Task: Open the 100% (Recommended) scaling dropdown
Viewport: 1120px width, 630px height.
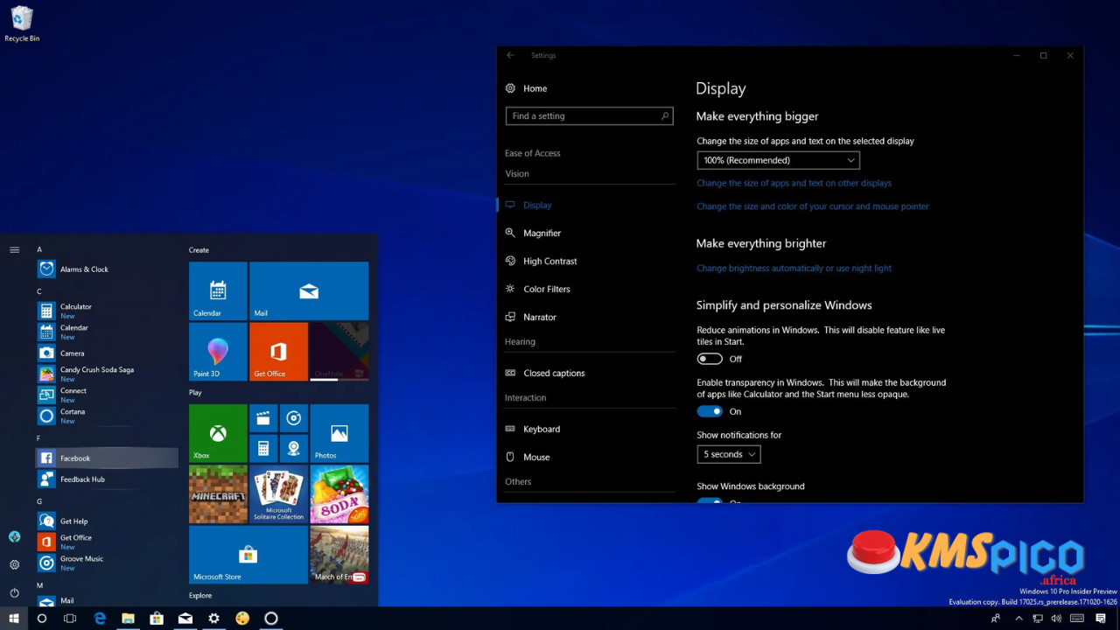Action: pyautogui.click(x=778, y=160)
